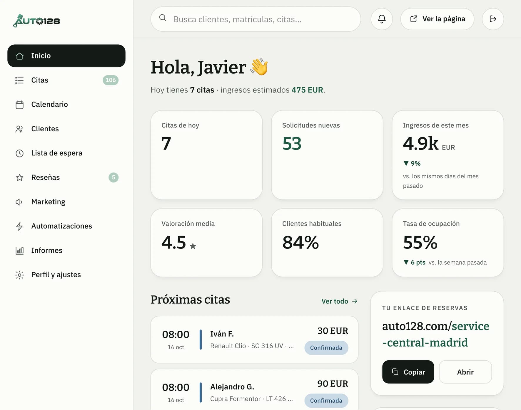Click the home icon in Inicio

pyautogui.click(x=19, y=56)
